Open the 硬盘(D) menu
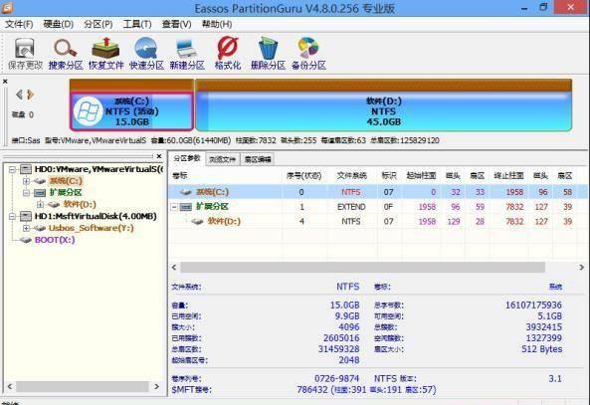The image size is (590, 405). pyautogui.click(x=59, y=25)
